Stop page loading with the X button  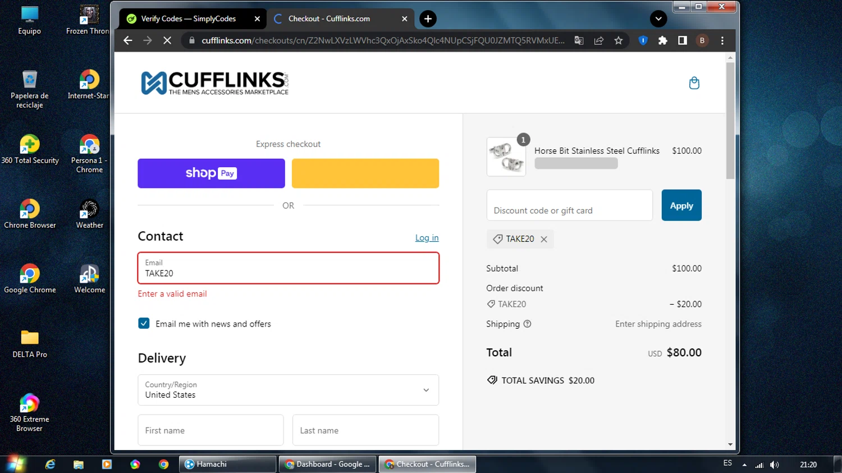[167, 40]
